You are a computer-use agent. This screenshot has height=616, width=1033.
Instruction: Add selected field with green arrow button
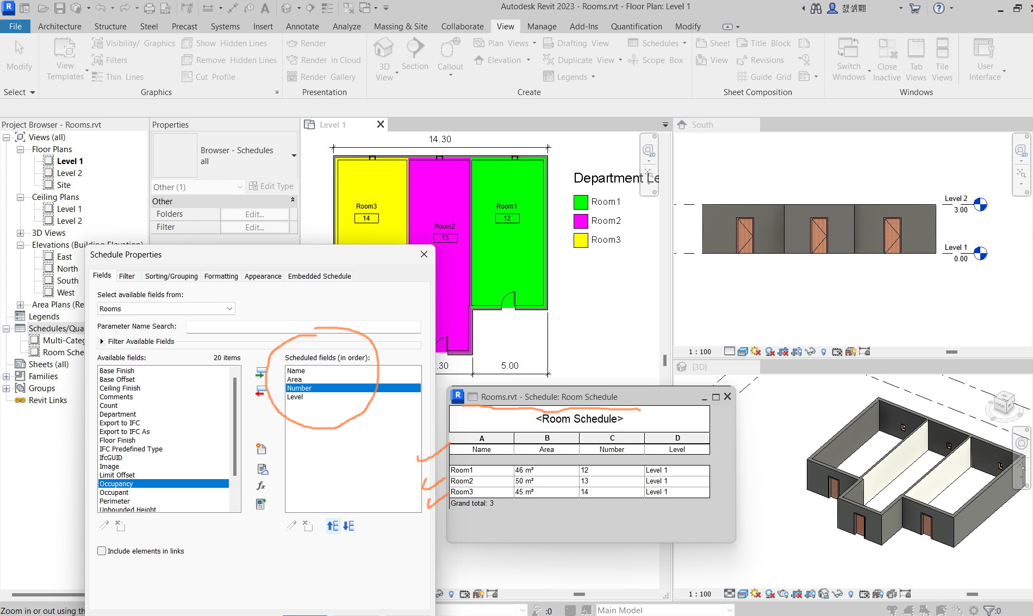pos(260,372)
